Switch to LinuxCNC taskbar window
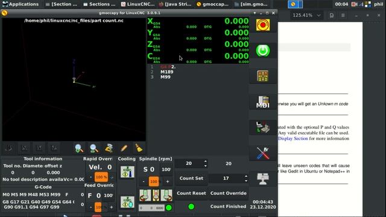 tap(138, 4)
